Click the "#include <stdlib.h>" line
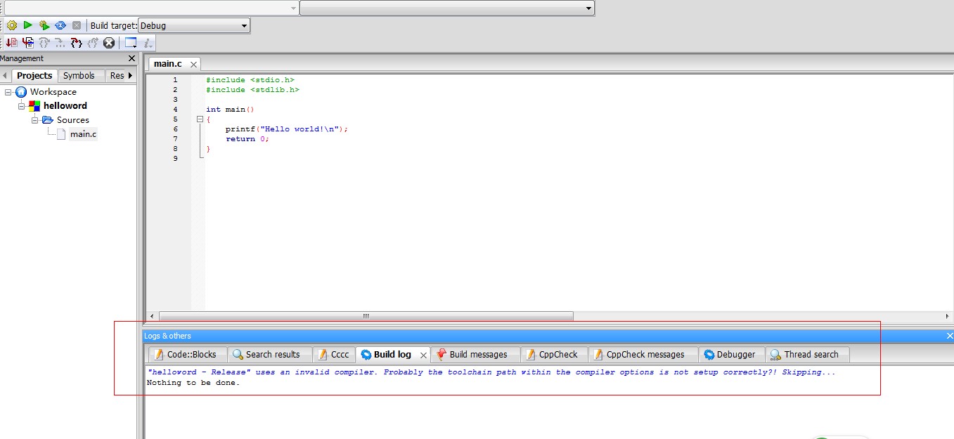 253,90
